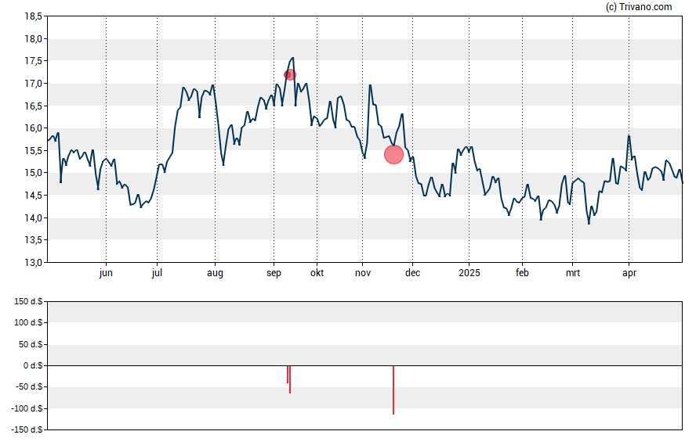Click the price line peak above 17,5 in September
This screenshot has height=442, width=696.
pos(292,58)
